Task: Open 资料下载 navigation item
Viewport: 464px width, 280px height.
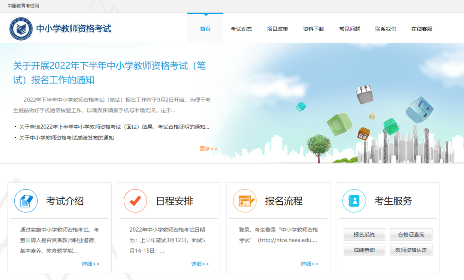Action: click(x=314, y=29)
